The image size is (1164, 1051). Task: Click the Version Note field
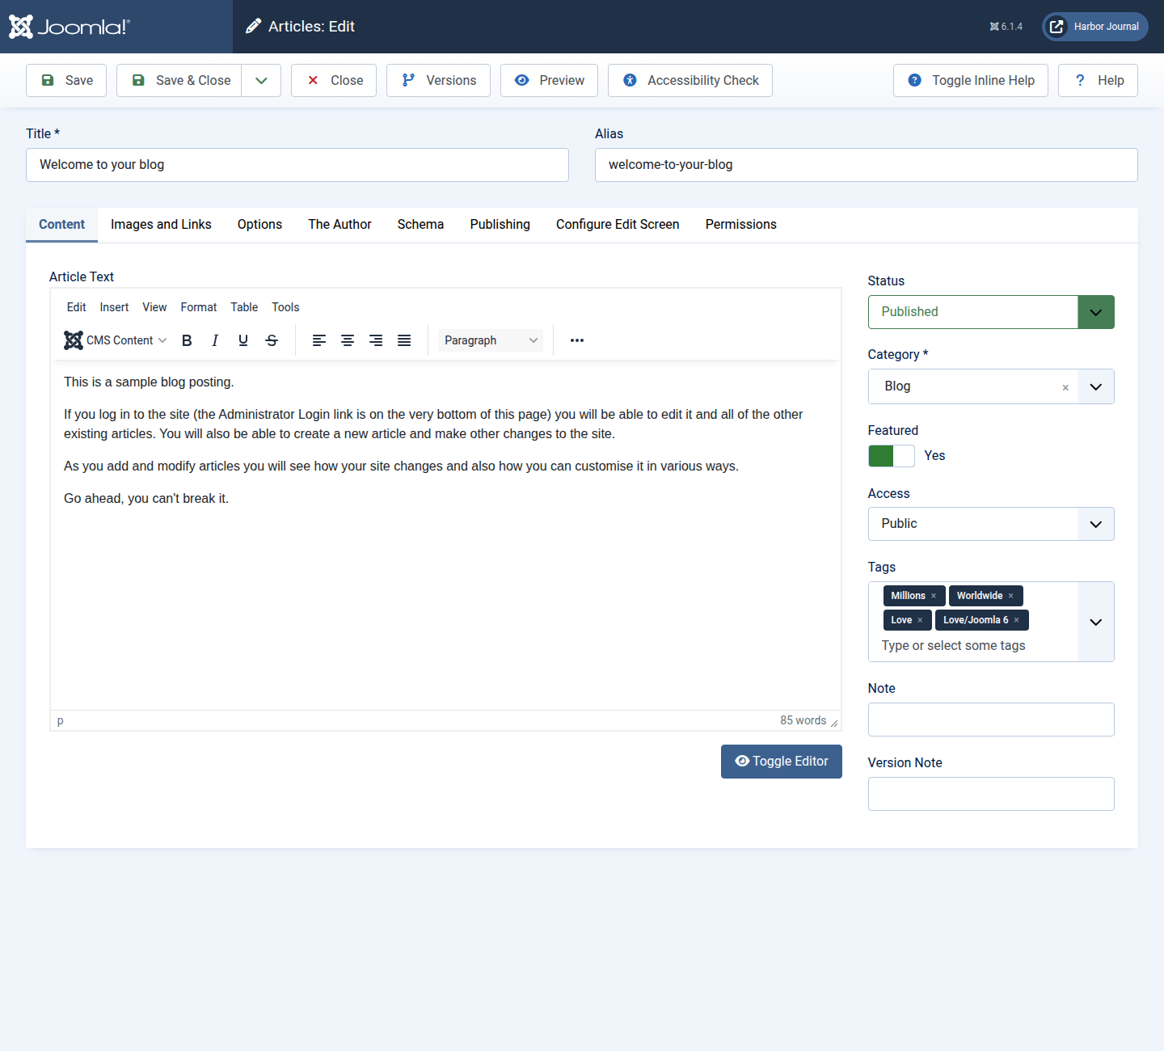[x=991, y=794]
